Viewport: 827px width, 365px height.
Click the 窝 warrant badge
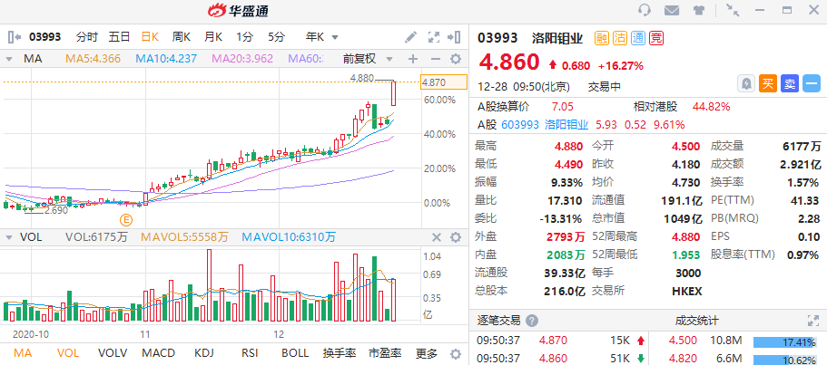point(656,38)
